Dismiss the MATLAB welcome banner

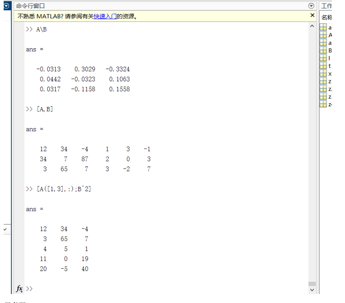pos(312,15)
